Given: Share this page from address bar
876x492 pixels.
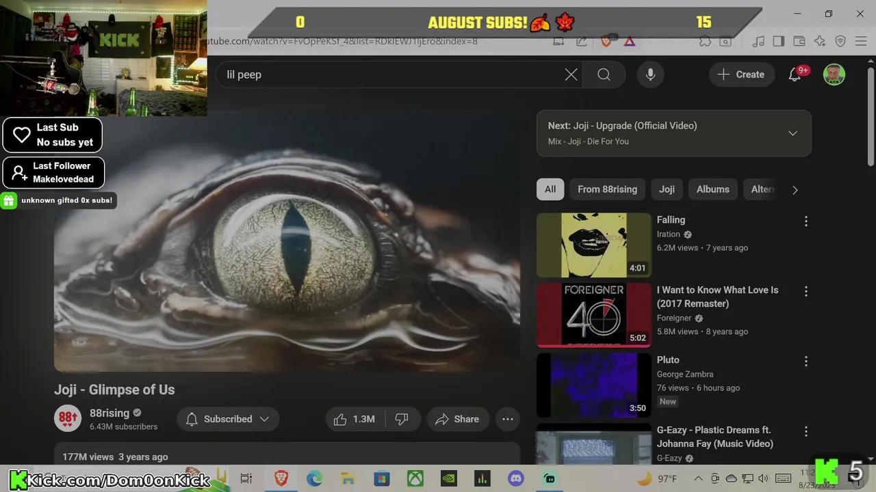Looking at the screenshot, I should click(581, 41).
